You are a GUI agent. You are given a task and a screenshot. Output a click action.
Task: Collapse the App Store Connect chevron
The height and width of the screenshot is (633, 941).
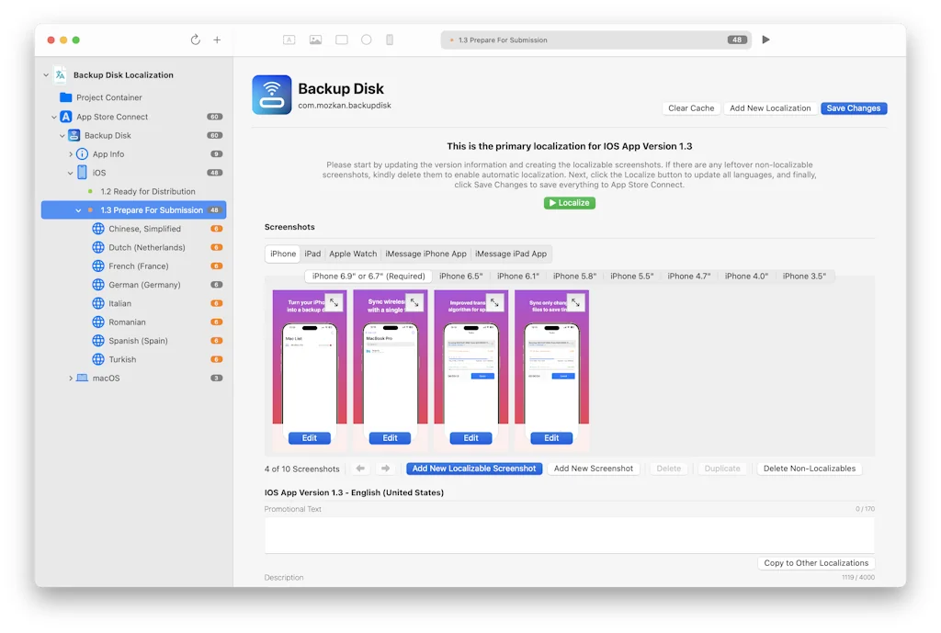[54, 117]
